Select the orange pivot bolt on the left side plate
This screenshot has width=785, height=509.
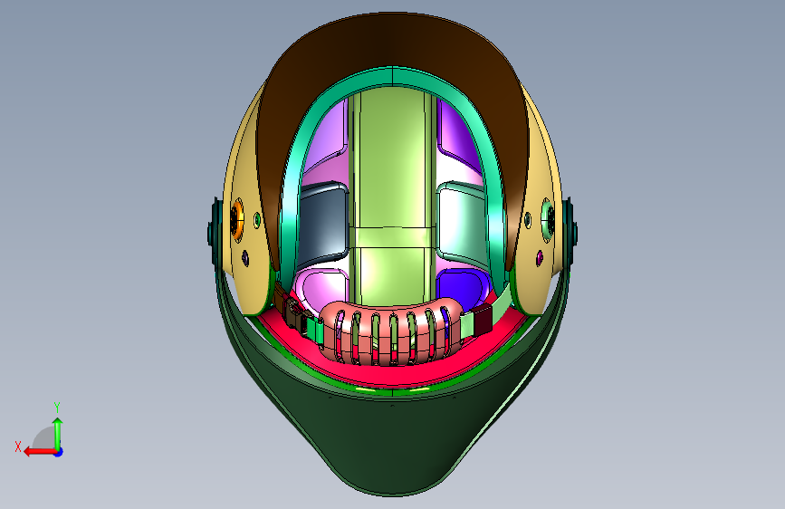237,220
